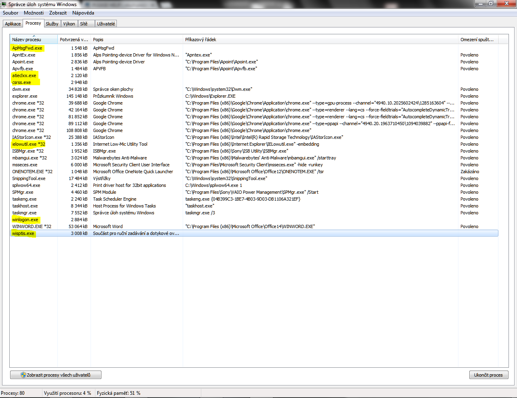Switch to the Služby tab

coord(52,24)
